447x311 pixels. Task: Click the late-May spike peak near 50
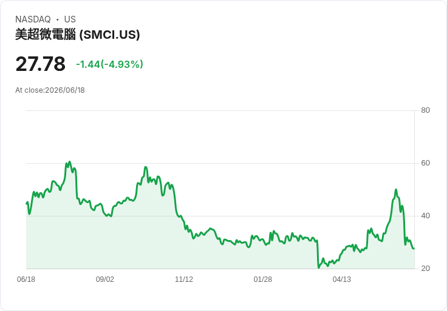396,190
